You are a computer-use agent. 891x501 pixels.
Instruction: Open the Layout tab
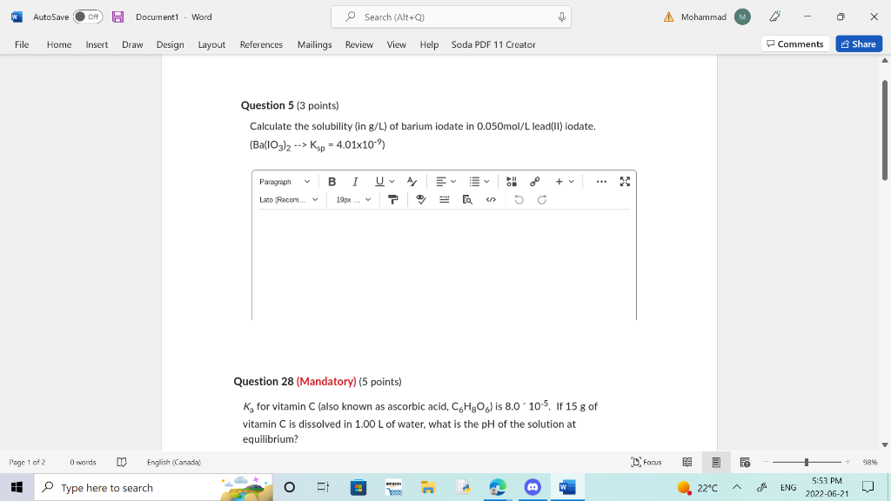pos(211,44)
